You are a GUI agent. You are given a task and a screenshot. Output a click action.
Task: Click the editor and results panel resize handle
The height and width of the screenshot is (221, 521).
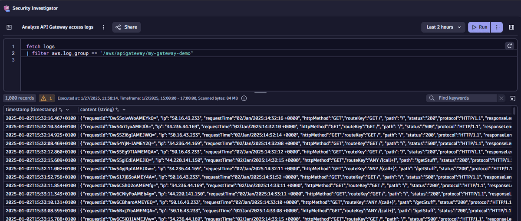click(260, 92)
